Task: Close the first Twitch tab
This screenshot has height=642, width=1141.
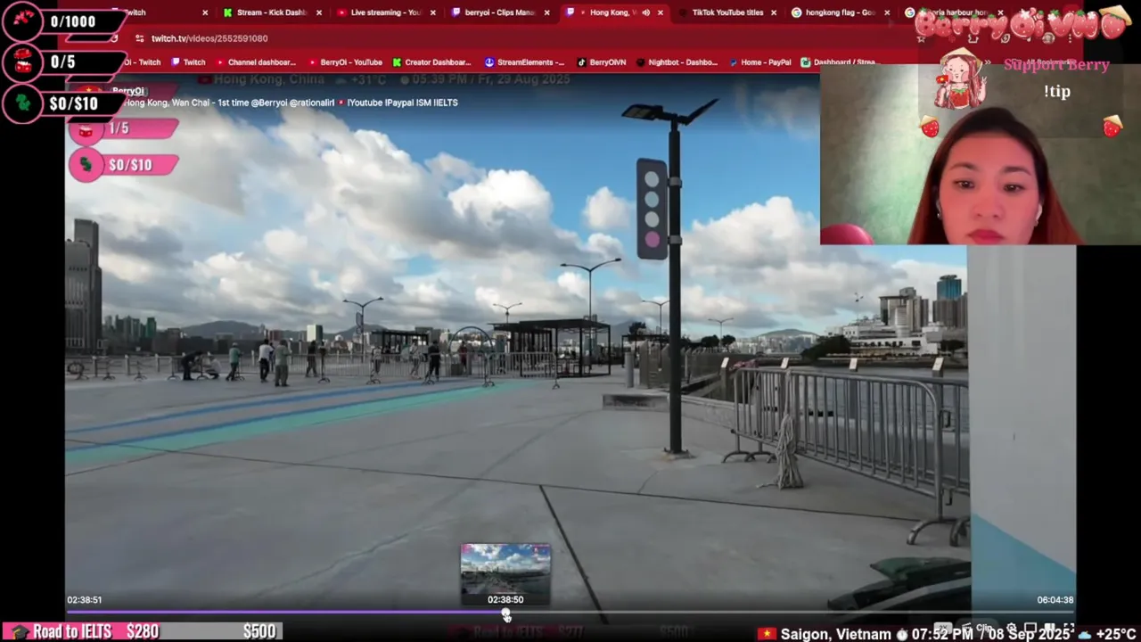Action: (205, 12)
